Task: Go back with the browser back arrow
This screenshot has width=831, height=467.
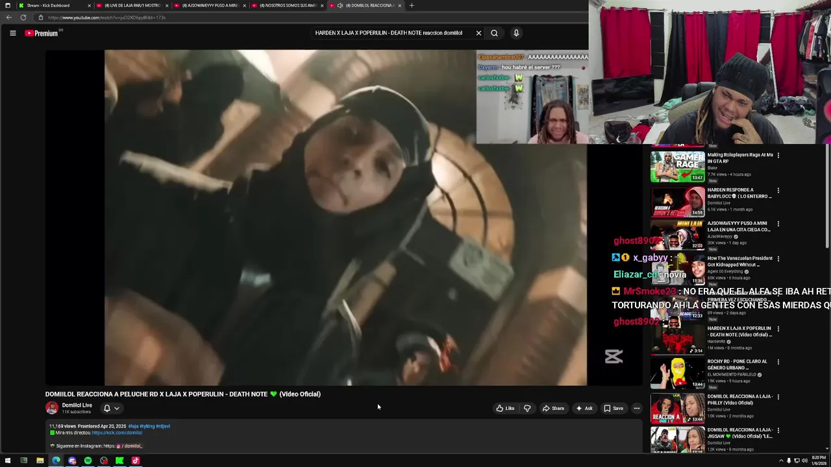Action: tap(8, 18)
